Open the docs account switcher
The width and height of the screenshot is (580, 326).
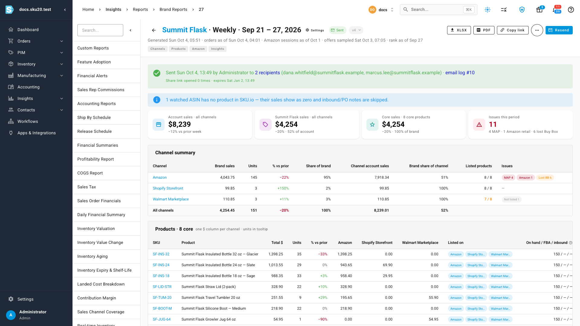[x=381, y=10]
